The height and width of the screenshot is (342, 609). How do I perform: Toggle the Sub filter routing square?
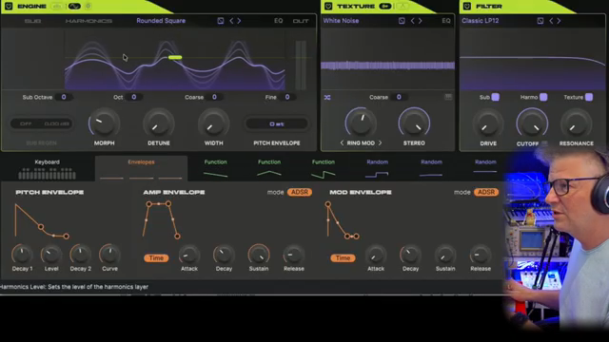click(x=495, y=97)
